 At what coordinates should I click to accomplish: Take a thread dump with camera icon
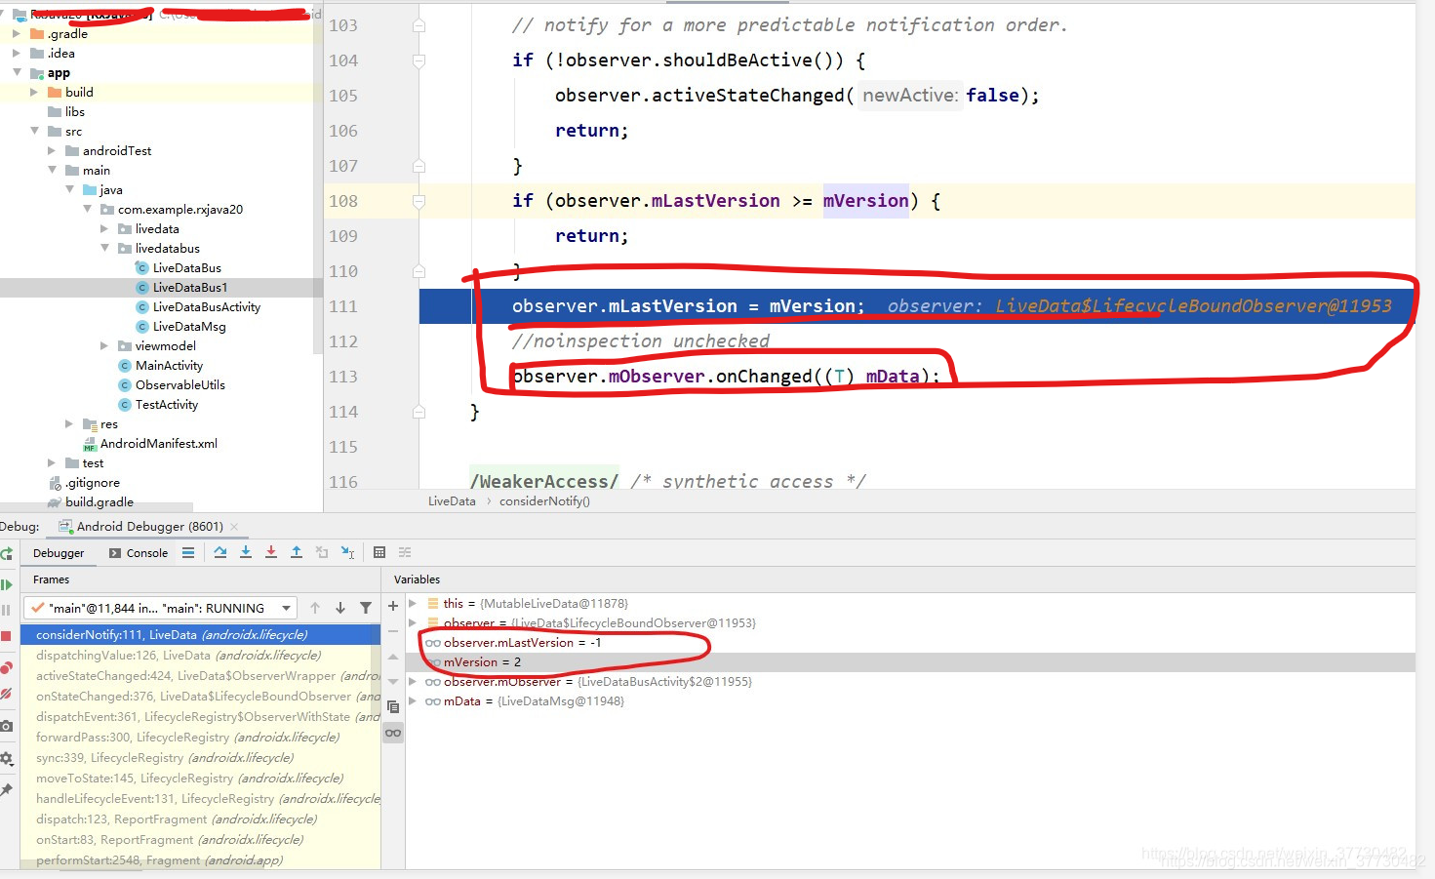point(6,726)
